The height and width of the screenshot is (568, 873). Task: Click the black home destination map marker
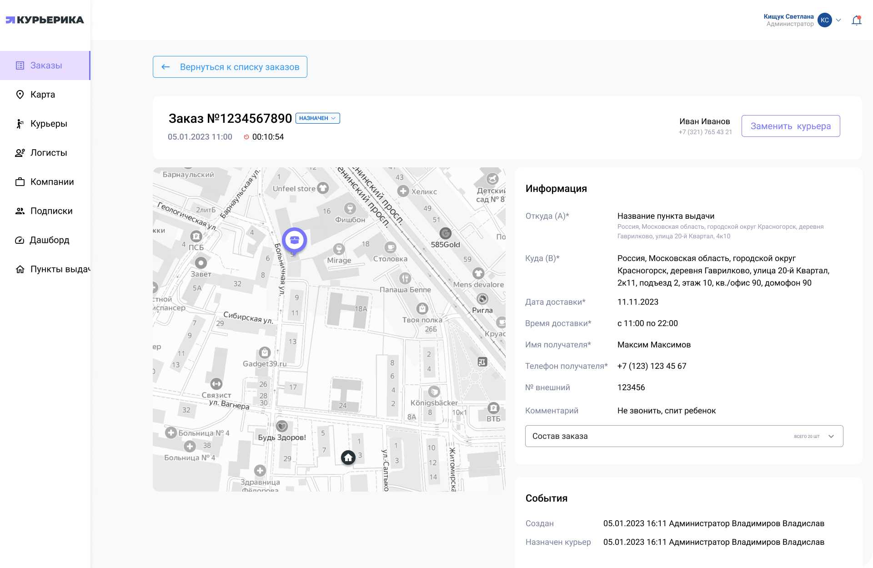[x=348, y=457]
